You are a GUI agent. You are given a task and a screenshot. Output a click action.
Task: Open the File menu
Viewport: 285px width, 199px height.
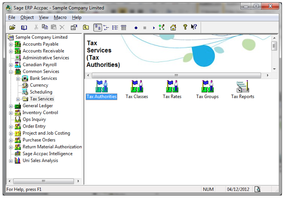(x=12, y=17)
